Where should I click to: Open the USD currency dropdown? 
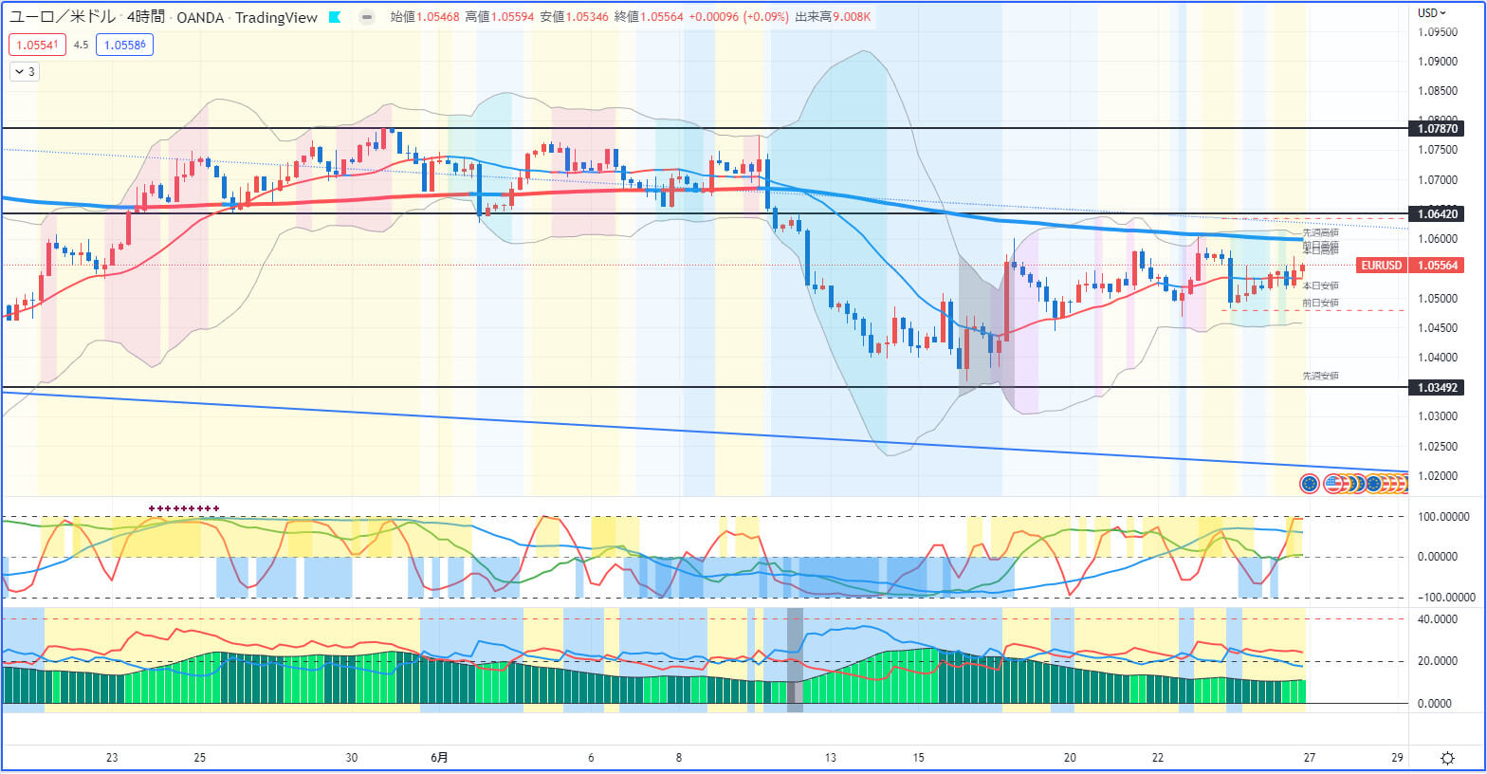(1432, 13)
